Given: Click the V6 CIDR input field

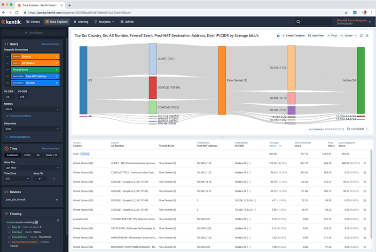Looking at the screenshot, I should (x=23, y=97).
